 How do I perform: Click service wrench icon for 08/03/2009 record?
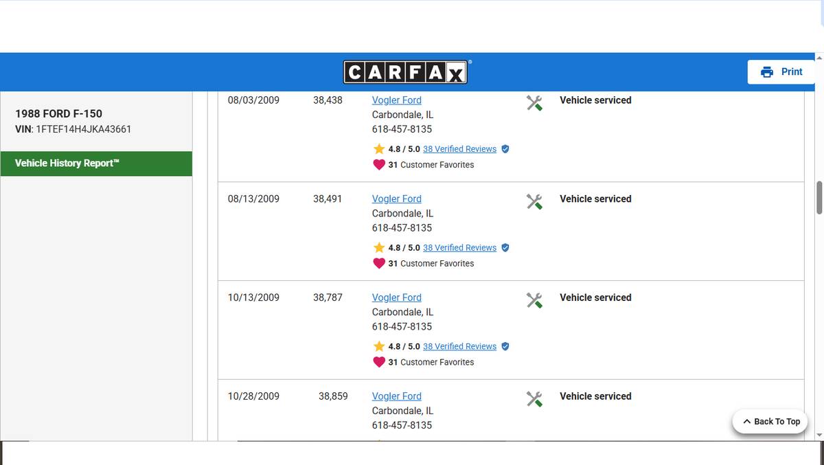pos(534,103)
